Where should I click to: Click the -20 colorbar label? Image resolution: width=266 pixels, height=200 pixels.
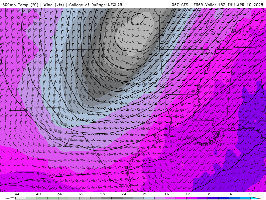pyautogui.click(x=144, y=194)
